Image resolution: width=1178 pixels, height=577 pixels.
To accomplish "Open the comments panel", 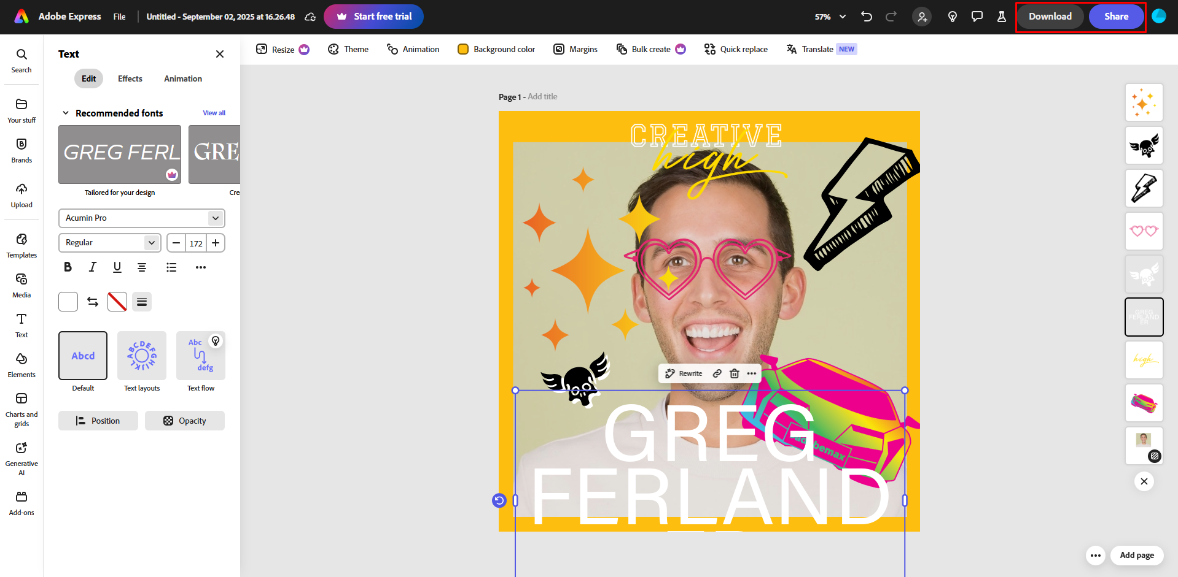I will point(977,17).
